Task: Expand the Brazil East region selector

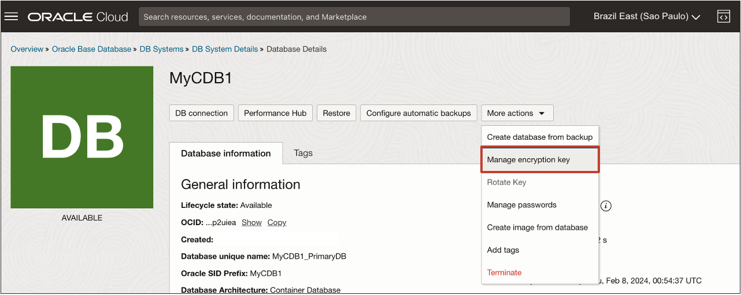Action: click(x=647, y=17)
